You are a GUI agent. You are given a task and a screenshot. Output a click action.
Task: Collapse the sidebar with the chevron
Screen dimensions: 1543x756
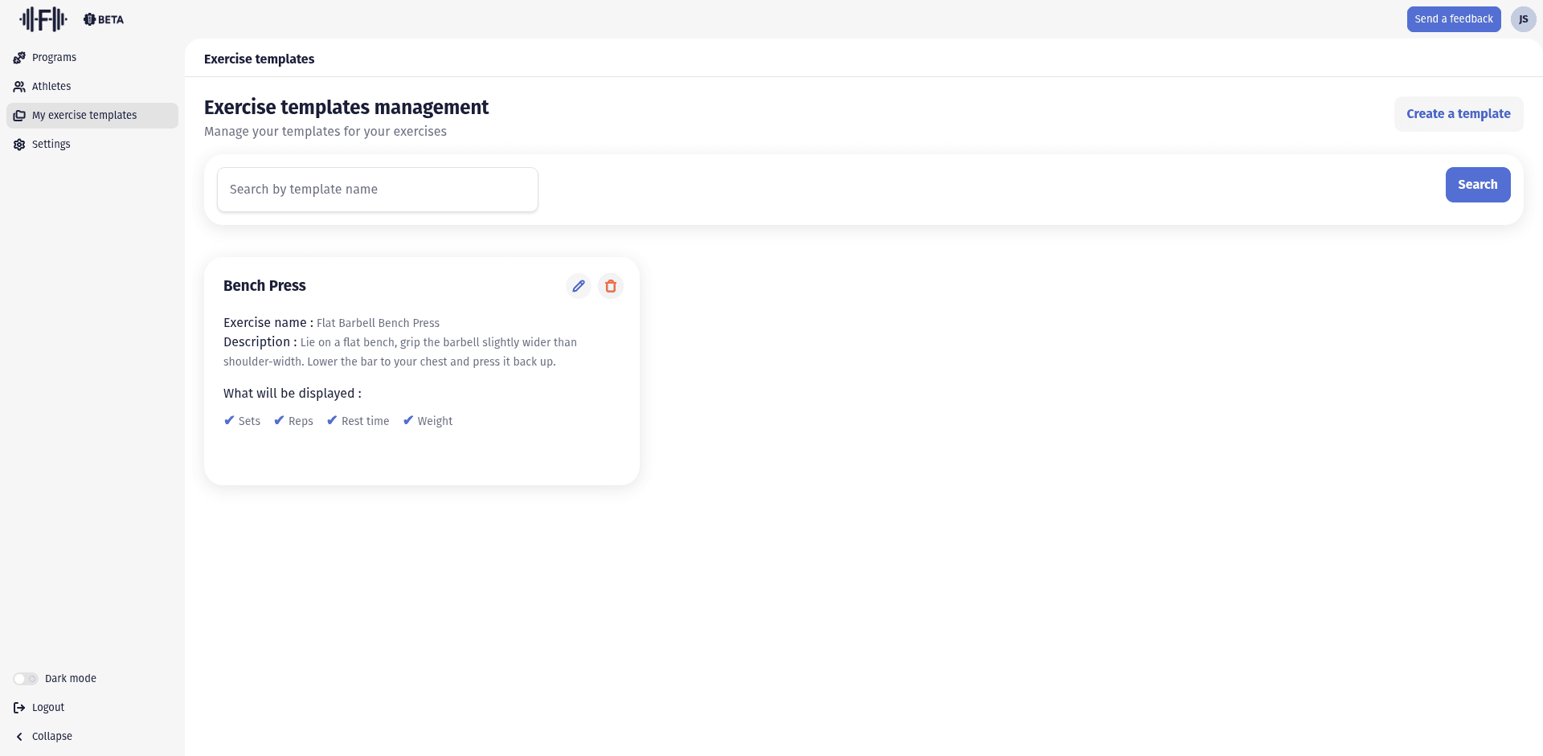(x=19, y=737)
